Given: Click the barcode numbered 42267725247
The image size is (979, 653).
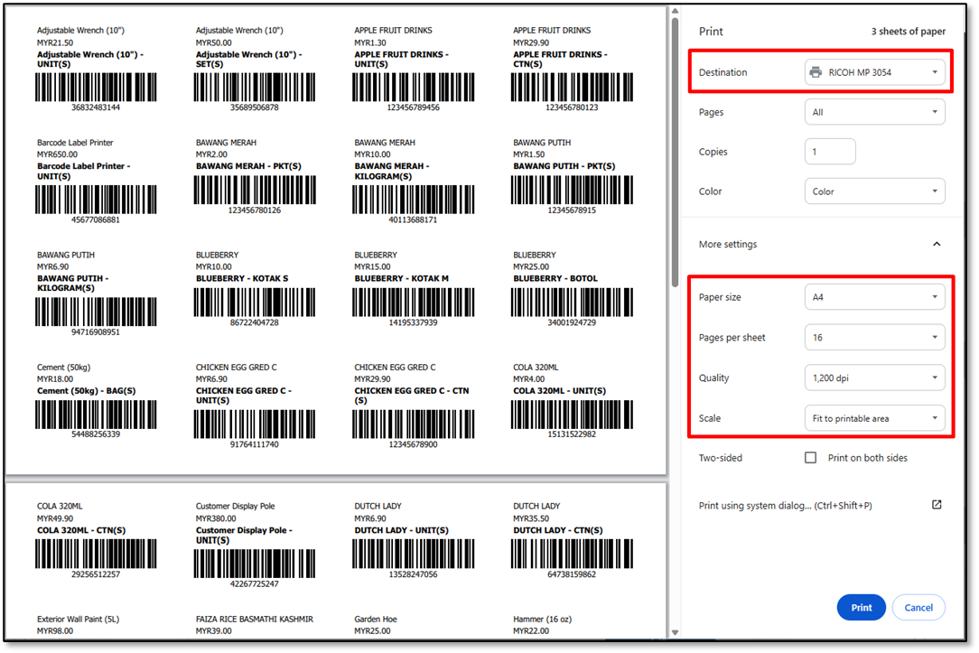Looking at the screenshot, I should pos(255,564).
